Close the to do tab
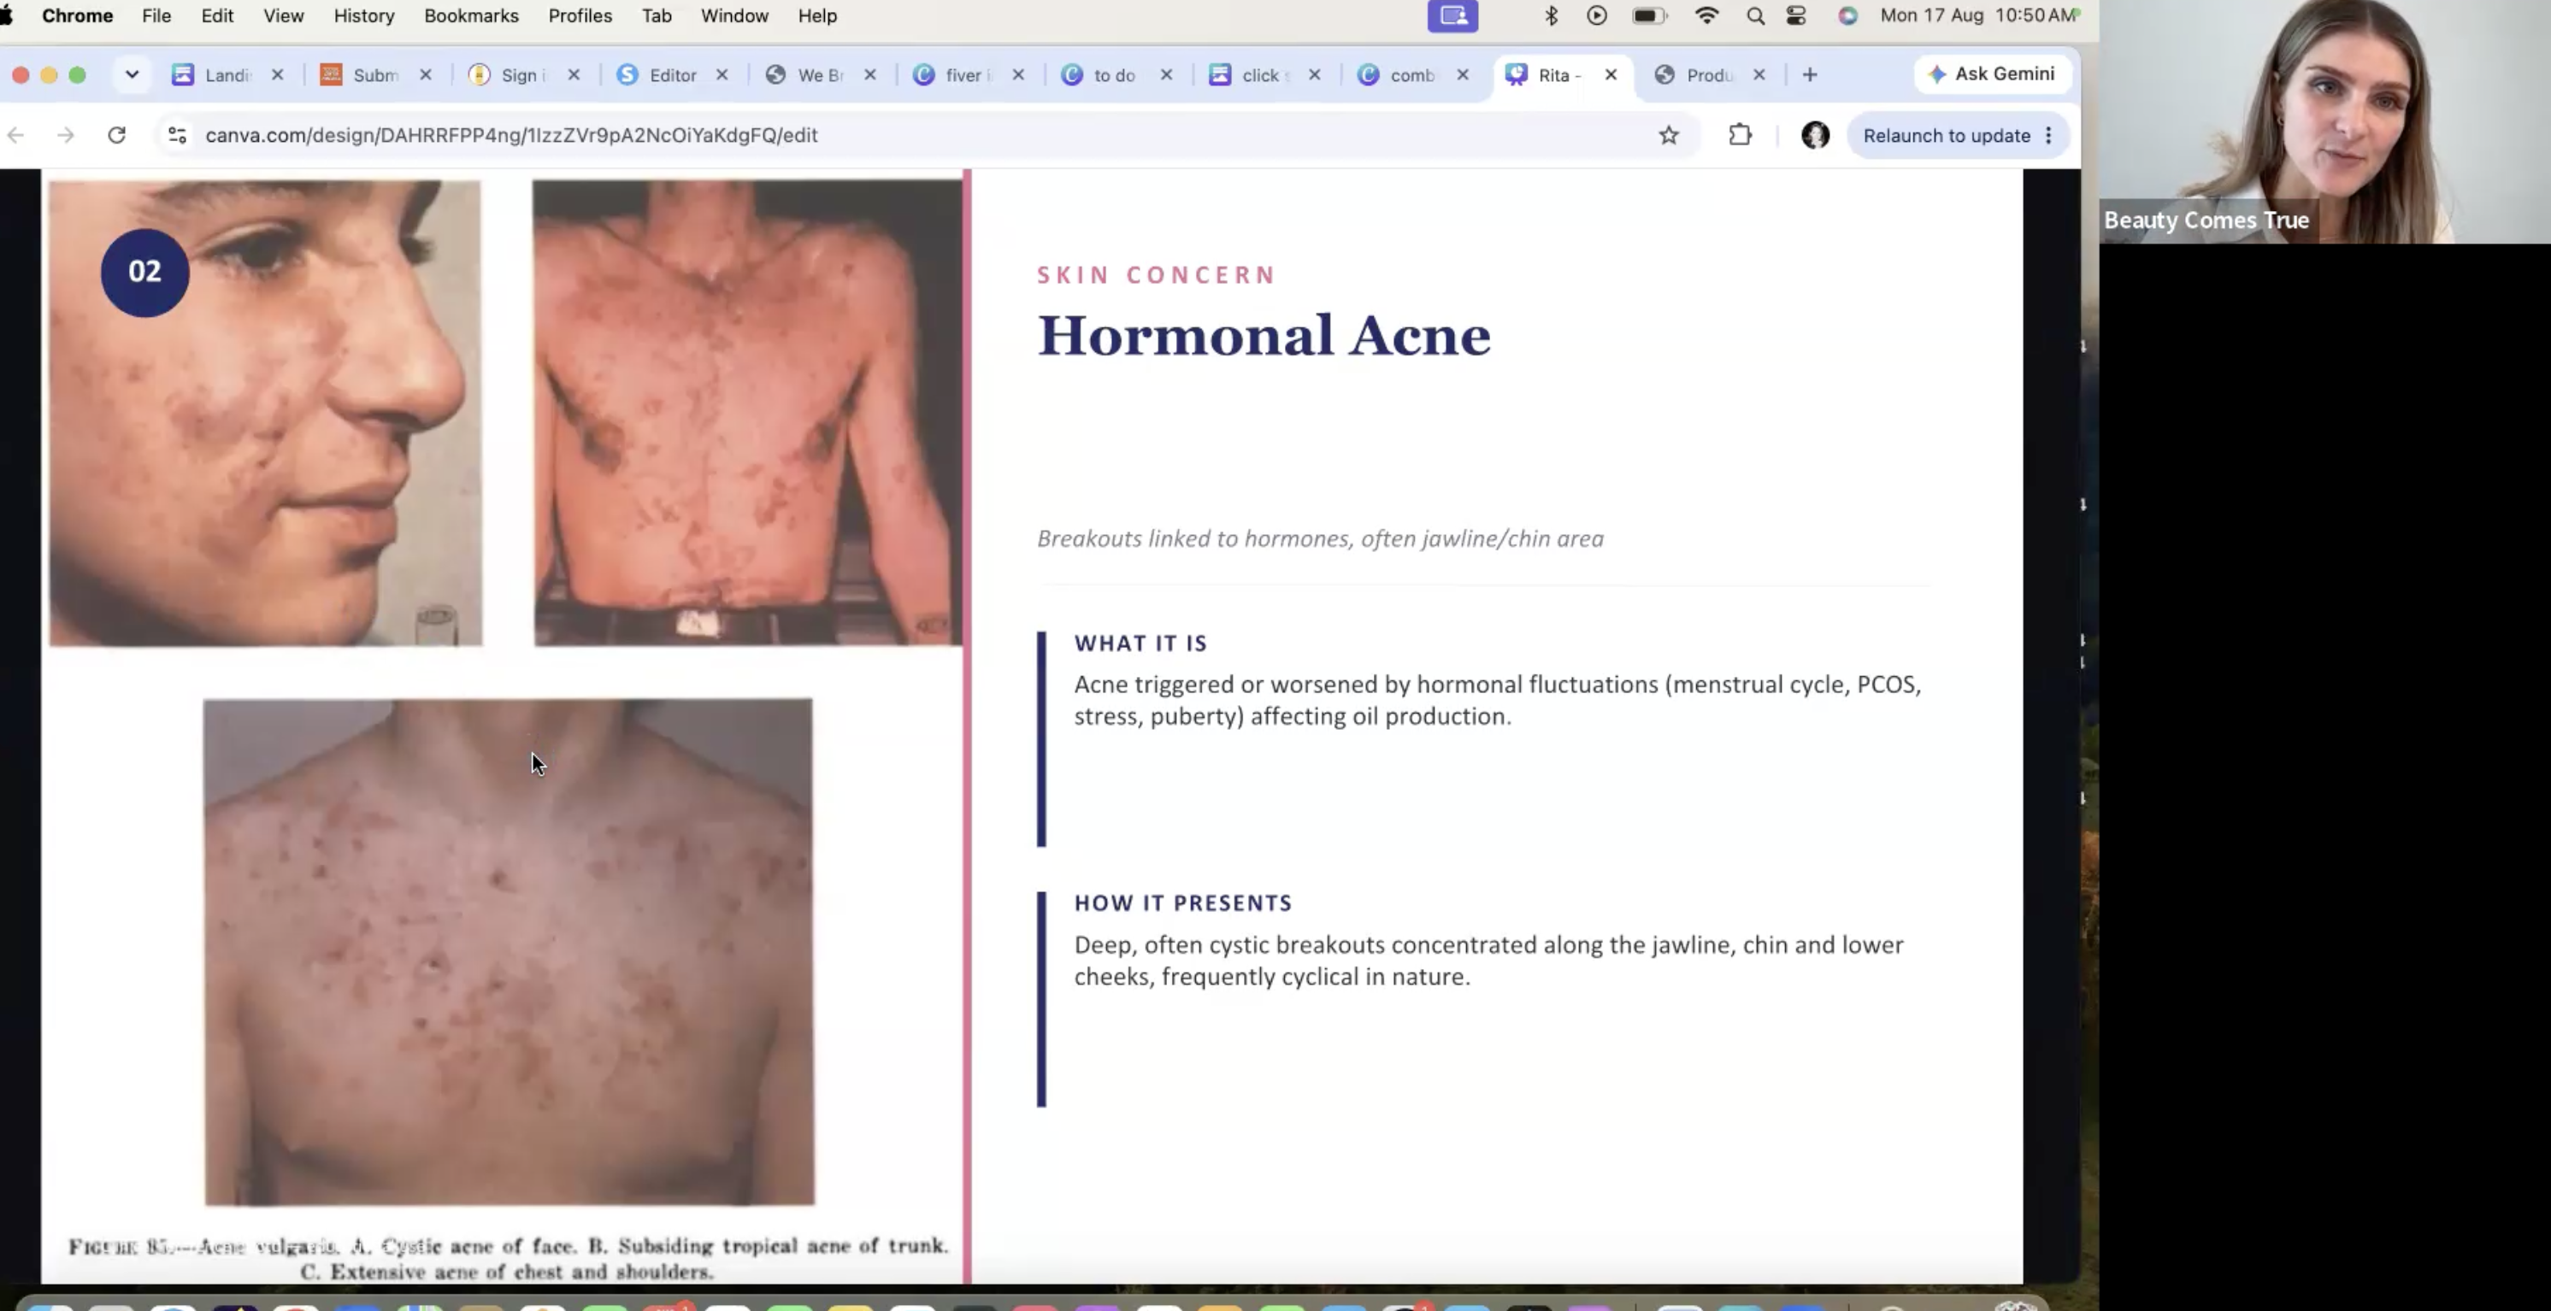 point(1167,75)
